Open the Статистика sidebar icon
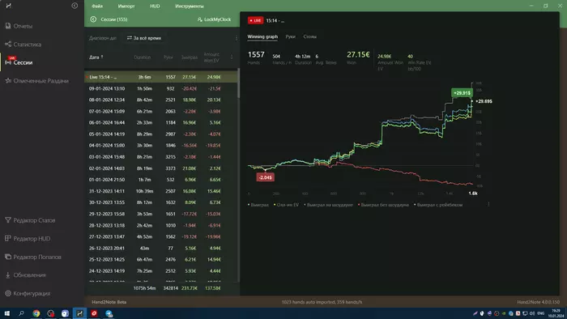Image resolution: width=567 pixels, height=319 pixels. coord(8,44)
